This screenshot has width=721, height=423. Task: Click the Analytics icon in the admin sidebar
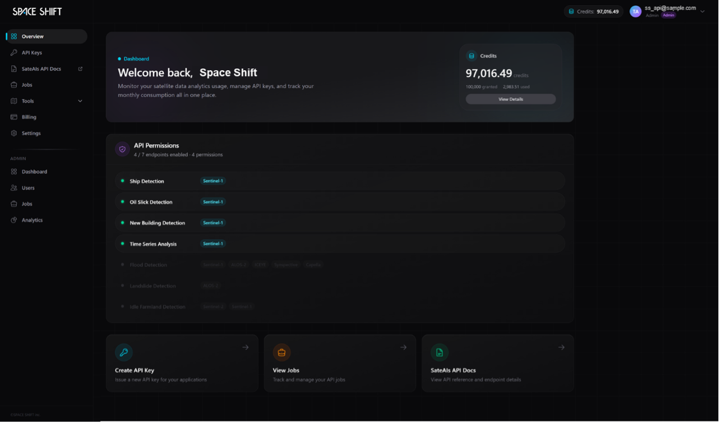(14, 220)
